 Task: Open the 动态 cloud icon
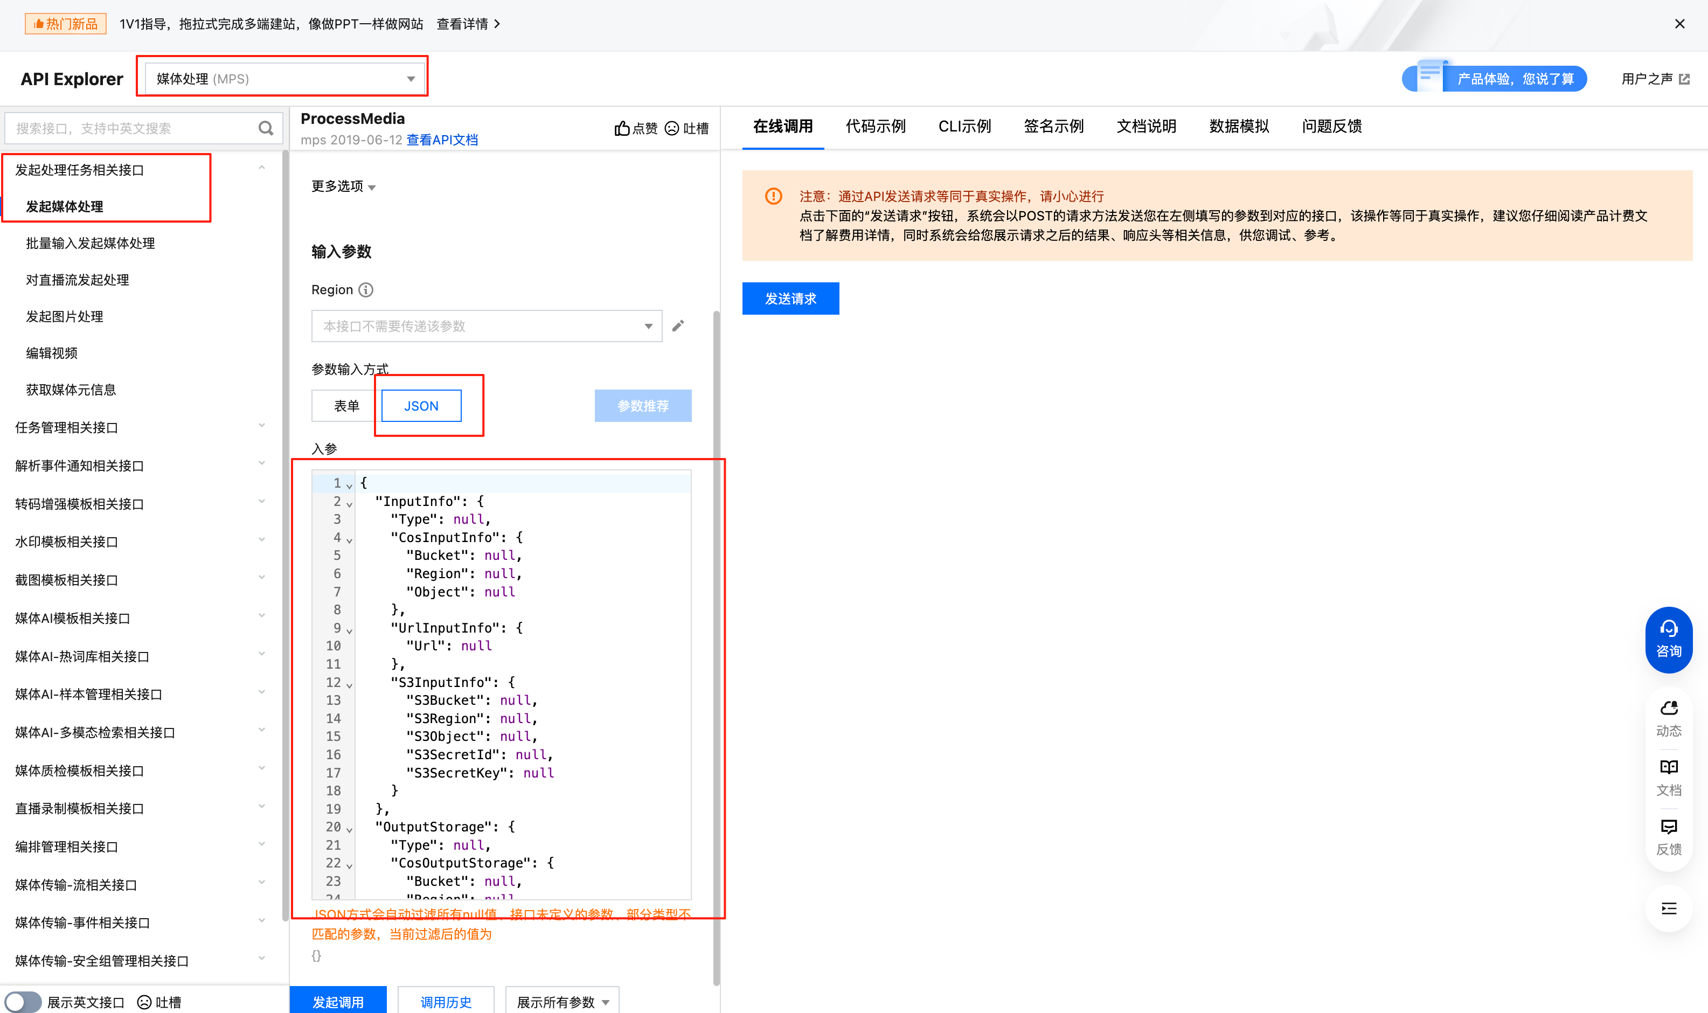pos(1669,709)
